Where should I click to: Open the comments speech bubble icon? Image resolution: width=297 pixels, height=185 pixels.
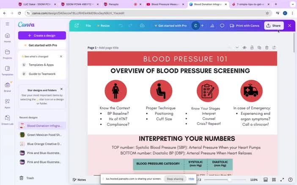222,25
